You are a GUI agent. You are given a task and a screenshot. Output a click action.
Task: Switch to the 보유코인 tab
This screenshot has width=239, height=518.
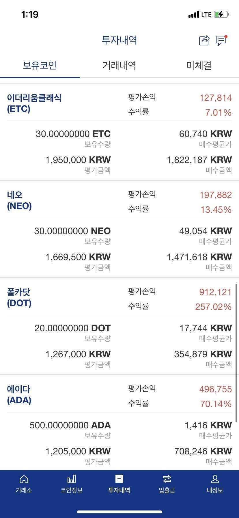click(40, 66)
